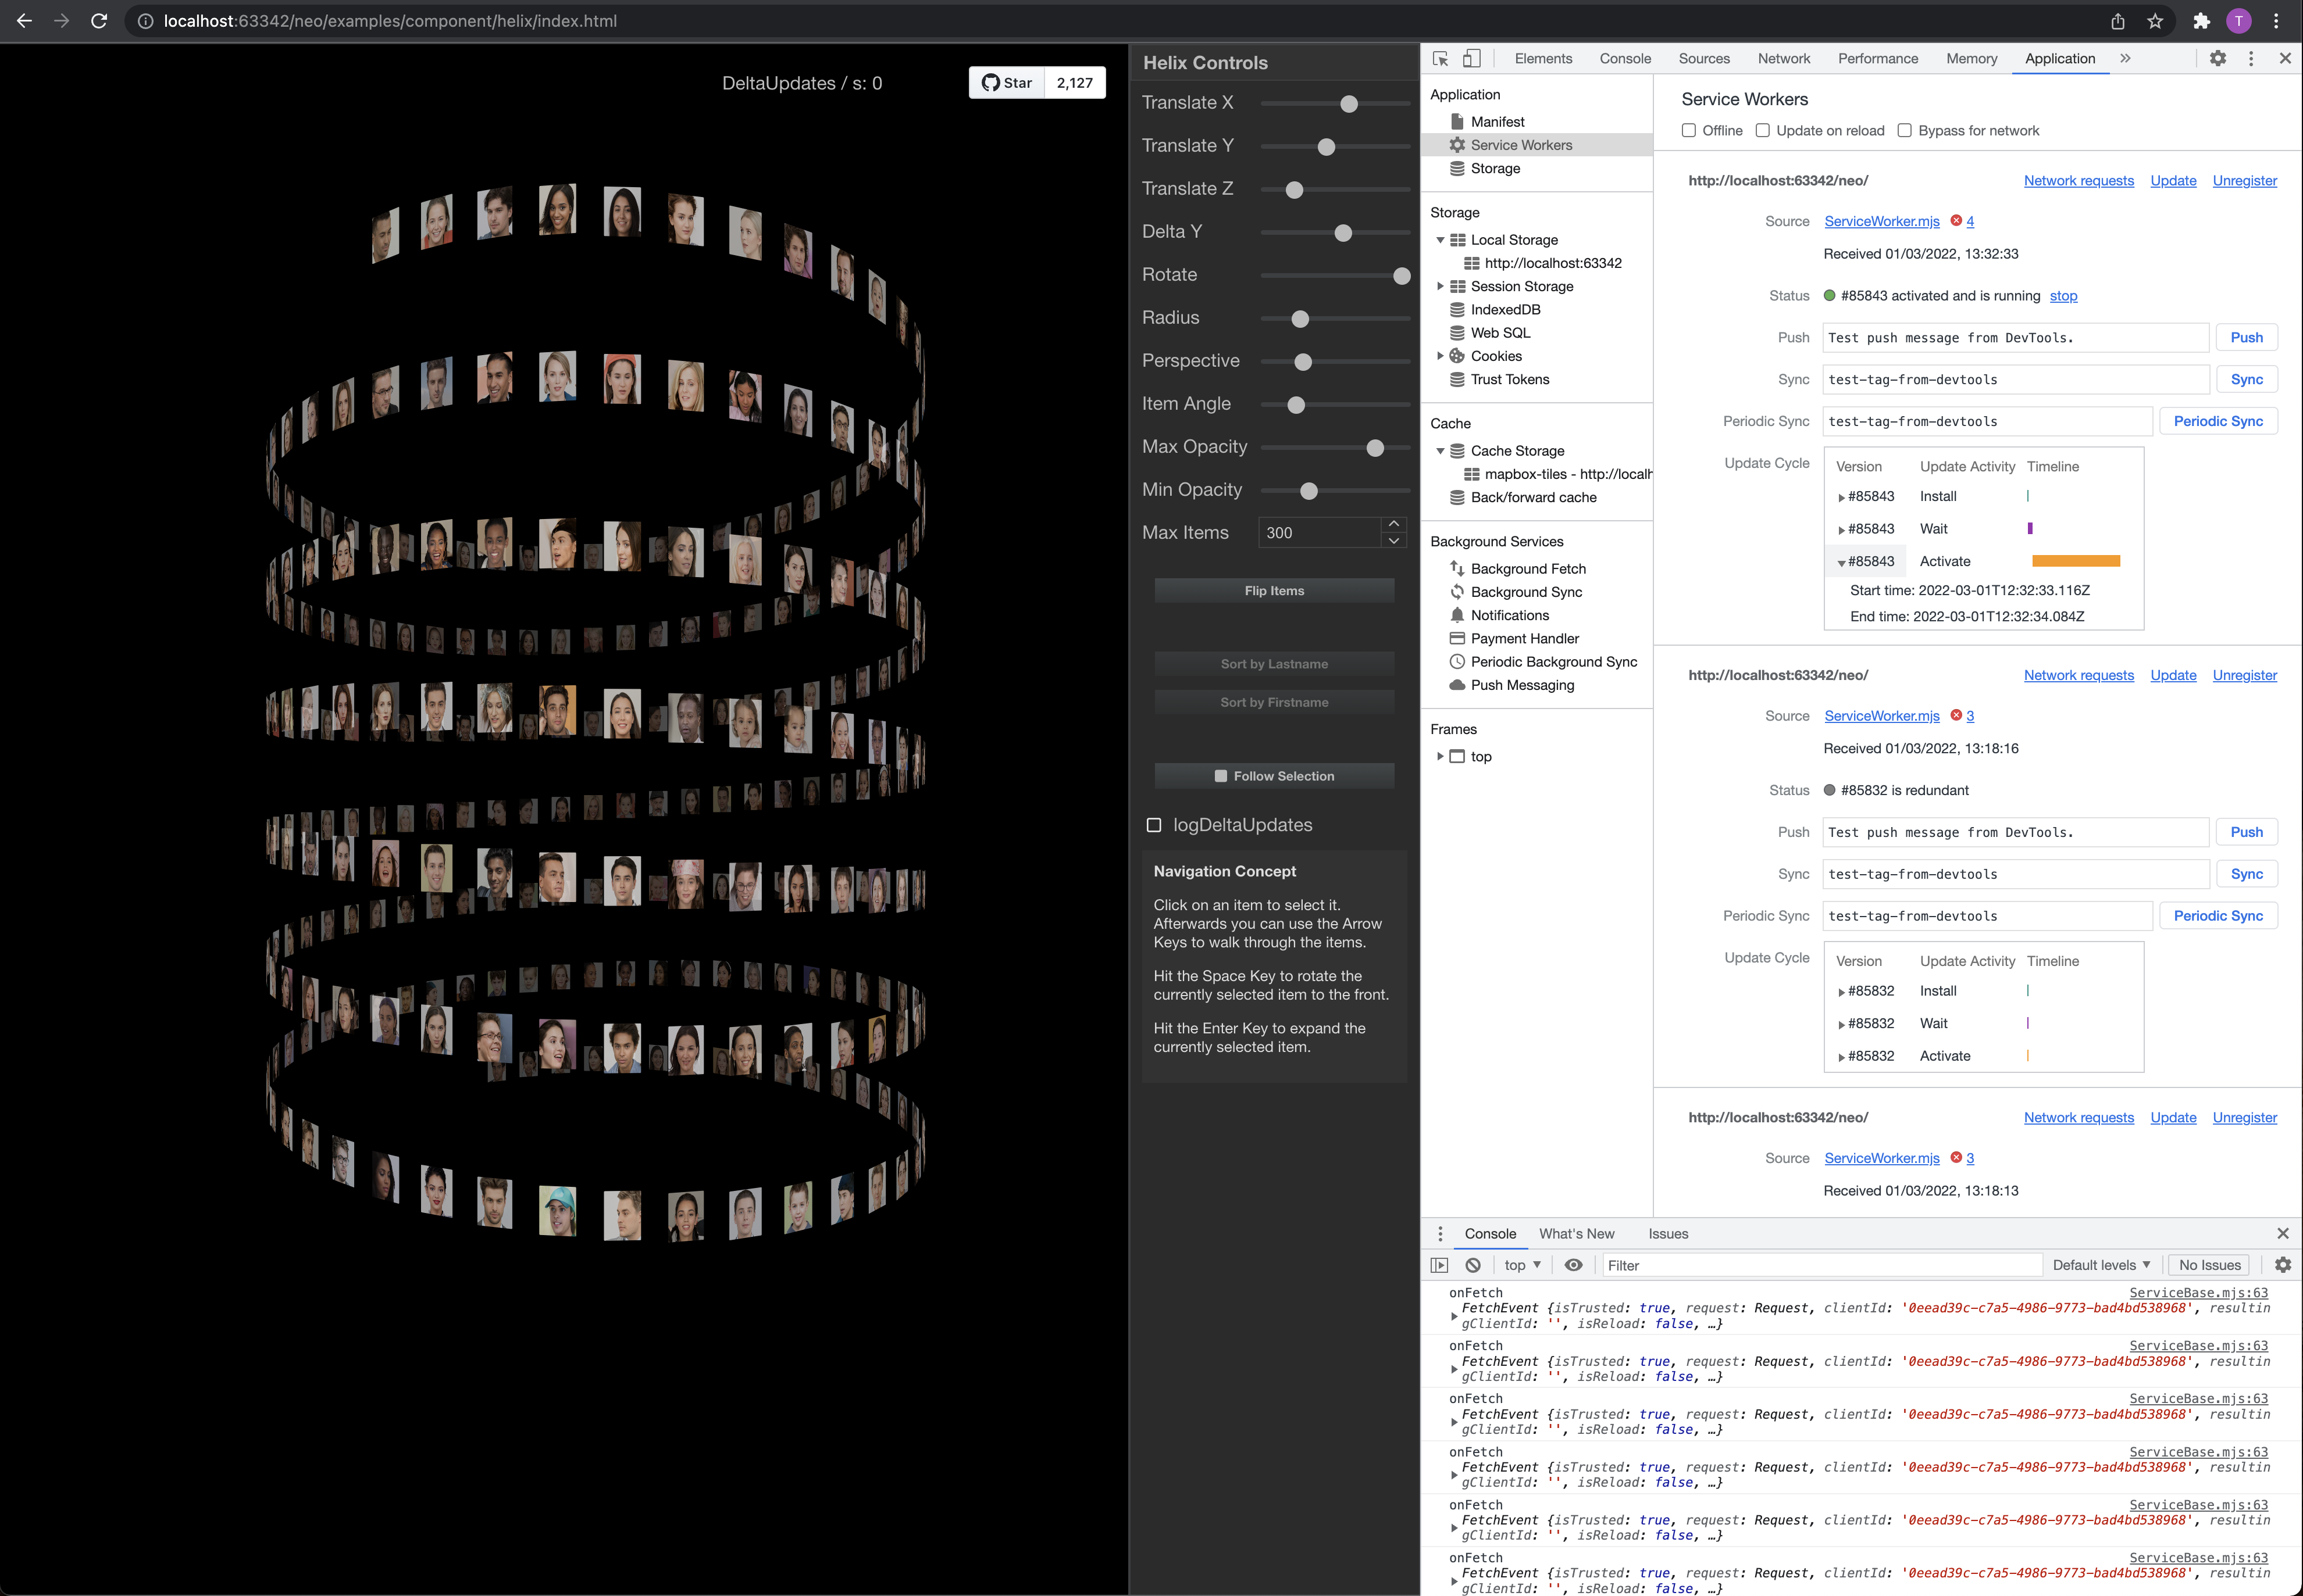The image size is (2303, 1596).
Task: Toggle the logDeltaUpdates checkbox
Action: pos(1153,825)
